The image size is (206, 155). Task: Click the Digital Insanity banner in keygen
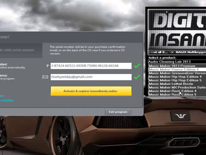point(177,29)
